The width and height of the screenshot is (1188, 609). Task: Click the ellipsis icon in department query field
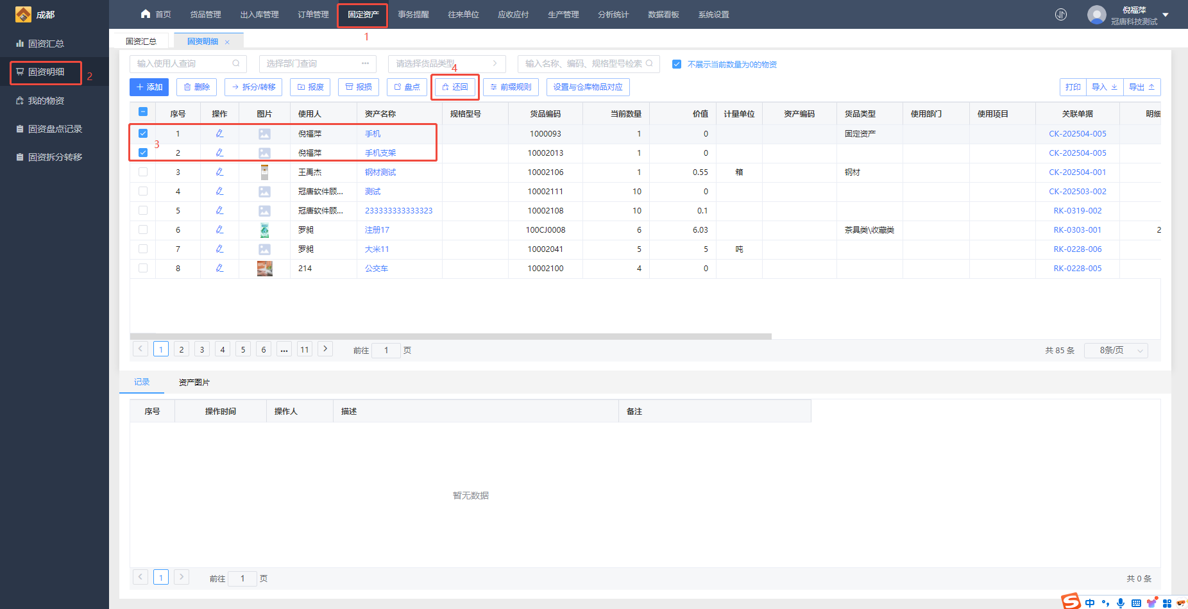[x=365, y=63]
